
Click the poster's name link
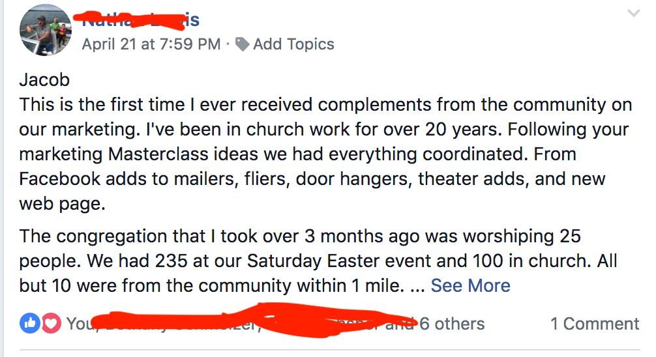140,20
